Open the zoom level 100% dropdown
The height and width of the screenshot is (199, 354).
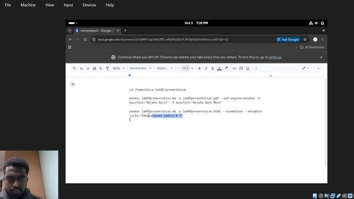click(x=118, y=69)
